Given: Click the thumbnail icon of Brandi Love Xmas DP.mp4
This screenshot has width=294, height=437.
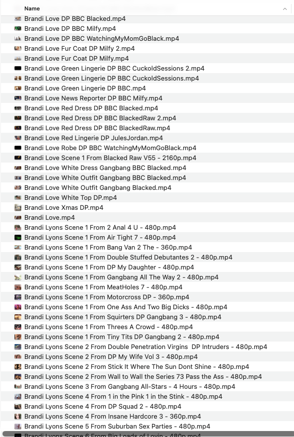Looking at the screenshot, I should [18, 208].
